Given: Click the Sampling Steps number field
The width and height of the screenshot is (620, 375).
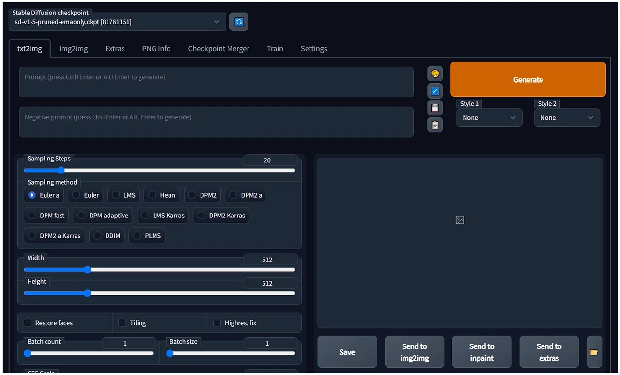Looking at the screenshot, I should pos(270,160).
